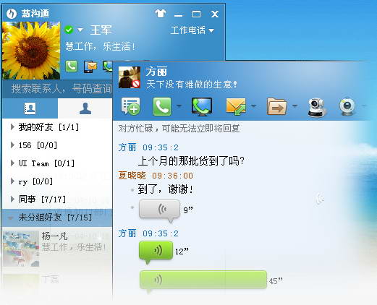Click the reply text 到了，谢谢!

pyautogui.click(x=165, y=189)
